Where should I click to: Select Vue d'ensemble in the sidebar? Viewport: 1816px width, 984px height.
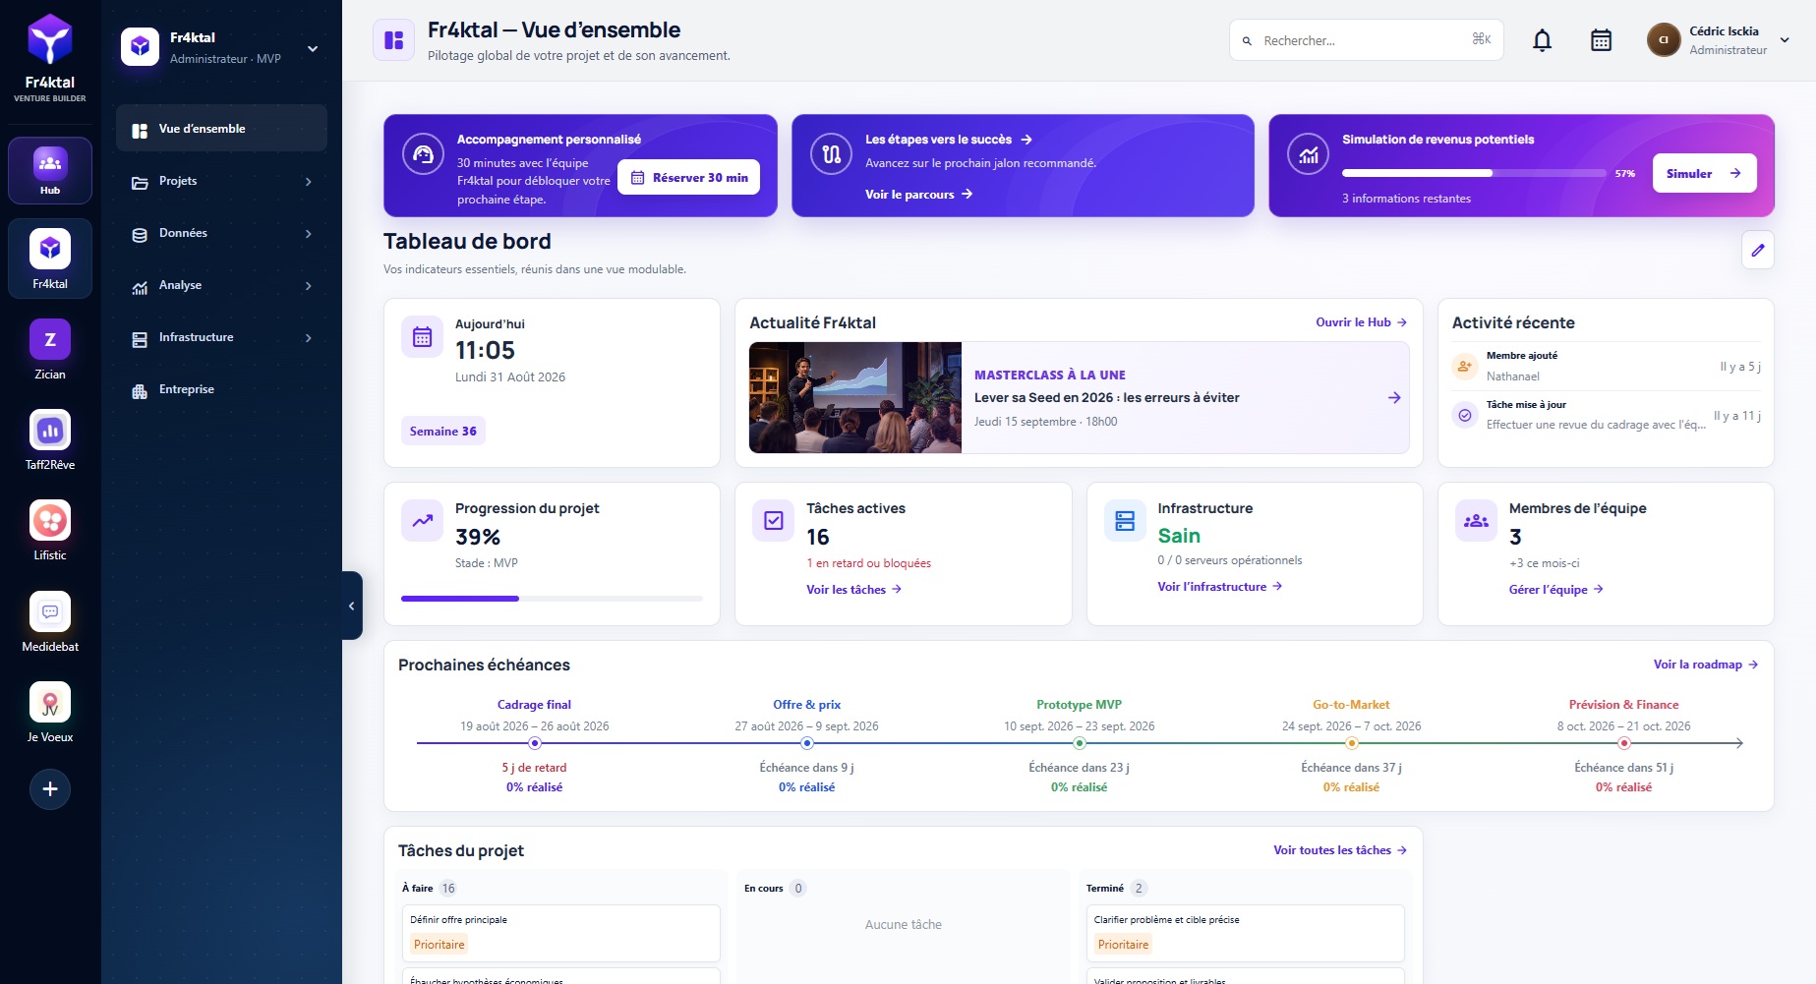221,129
